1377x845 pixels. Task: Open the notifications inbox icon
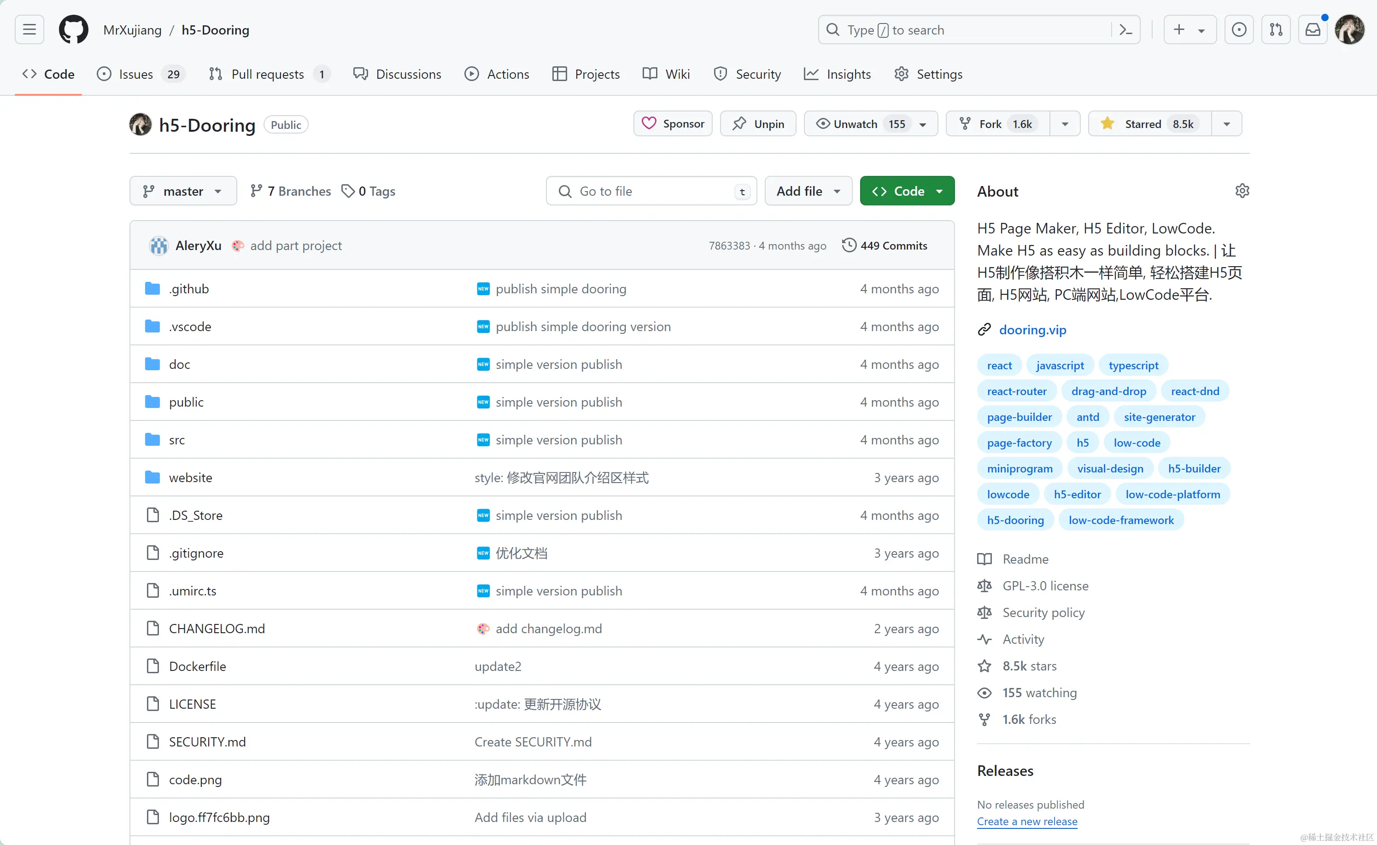(x=1313, y=29)
